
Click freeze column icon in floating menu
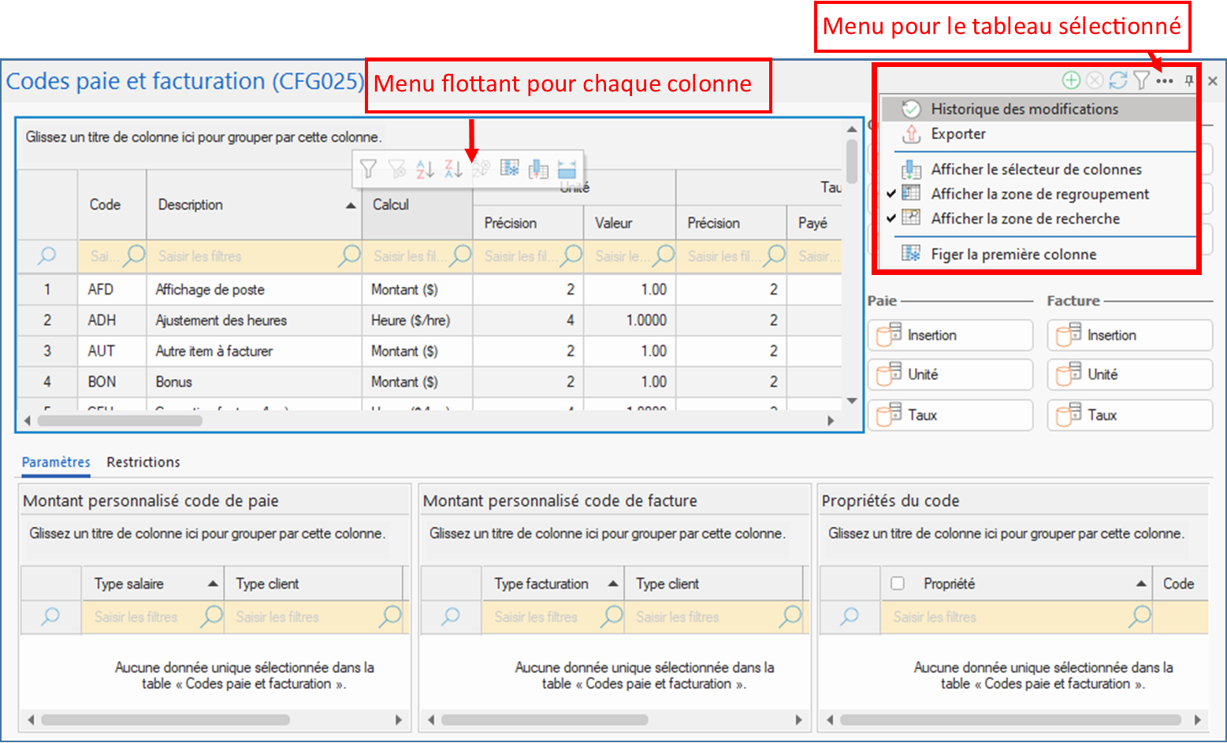510,169
